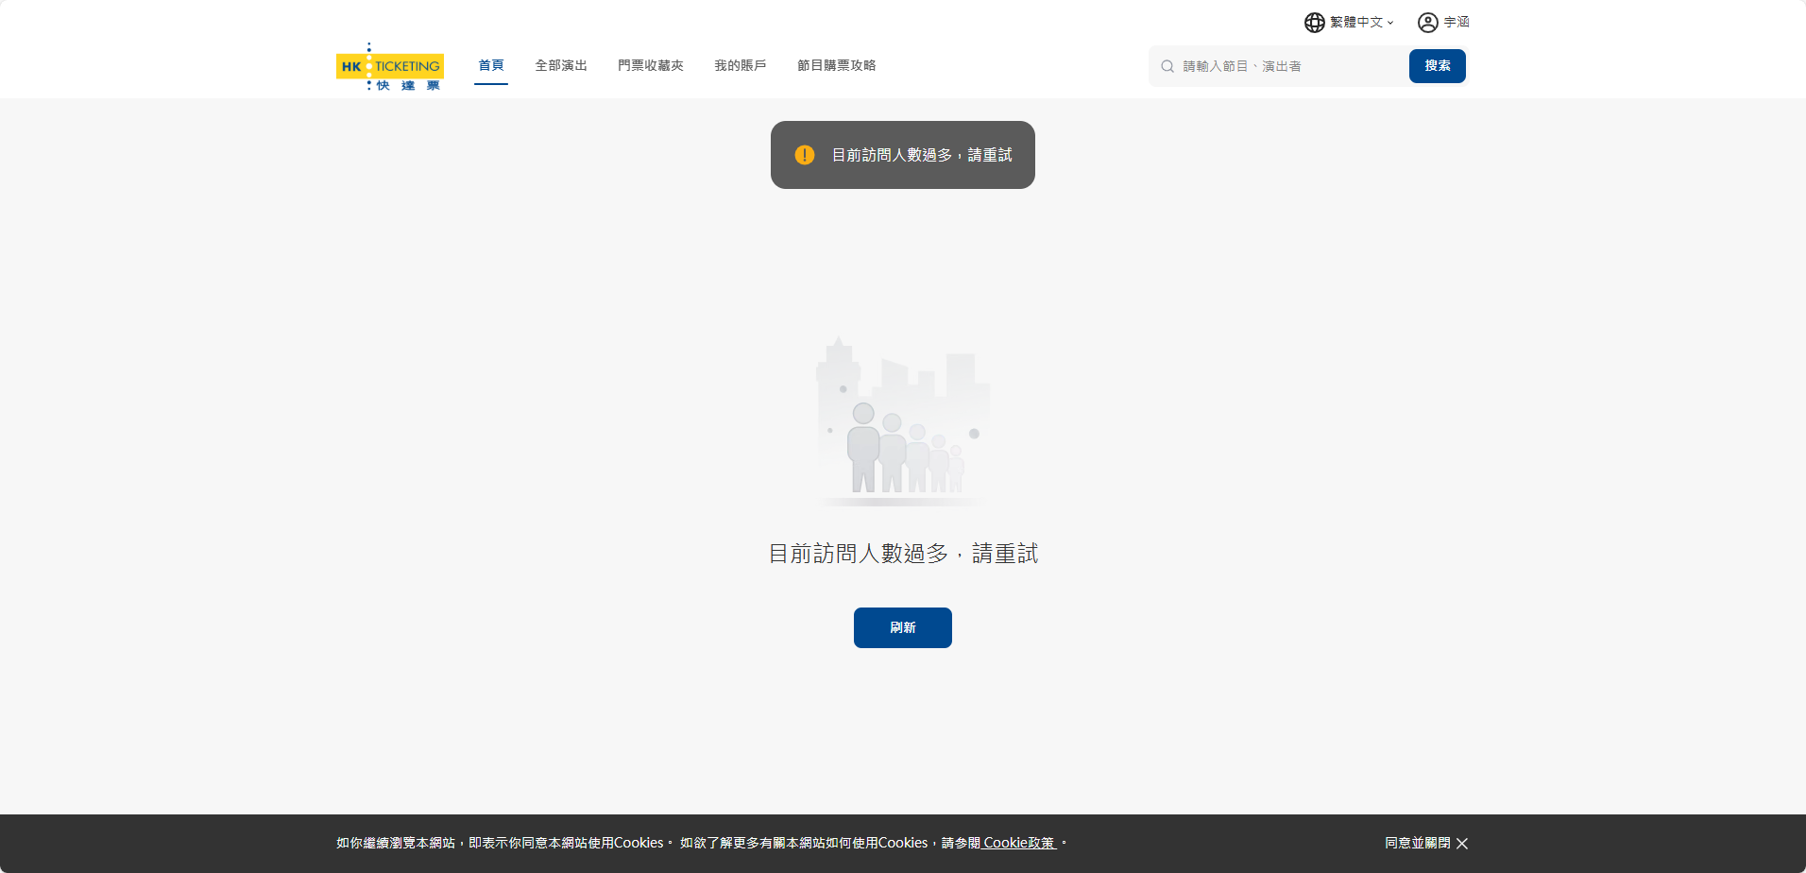Viewport: 1806px width, 873px height.
Task: Open the 節目購票攻略 page
Action: pyautogui.click(x=836, y=65)
